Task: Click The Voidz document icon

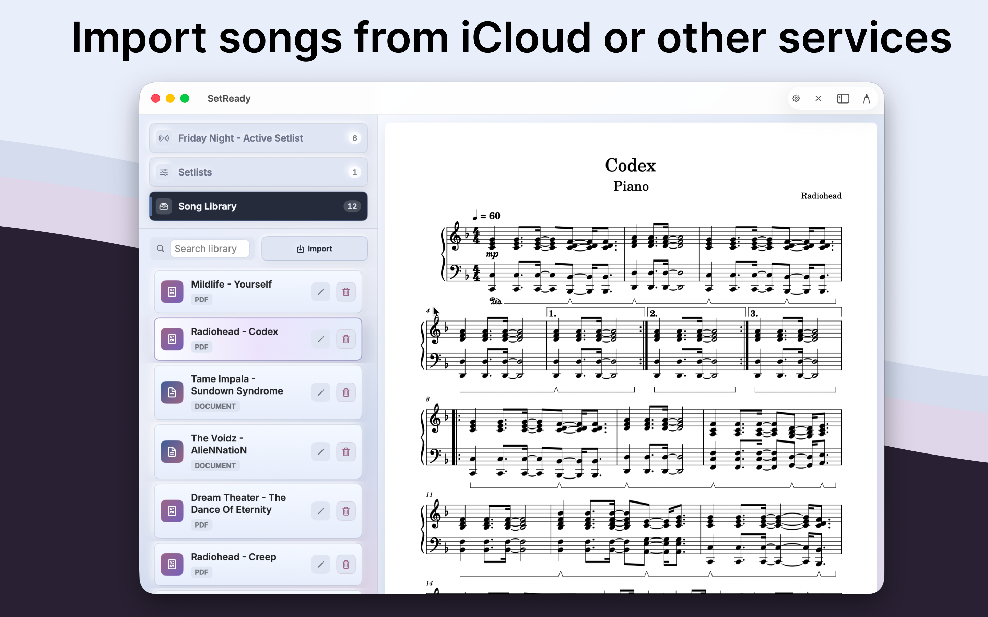Action: [x=172, y=452]
